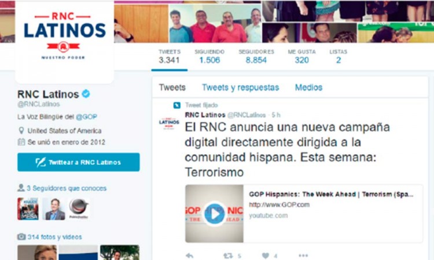
Task: Like the tweet with the heart icon
Action: point(266,256)
